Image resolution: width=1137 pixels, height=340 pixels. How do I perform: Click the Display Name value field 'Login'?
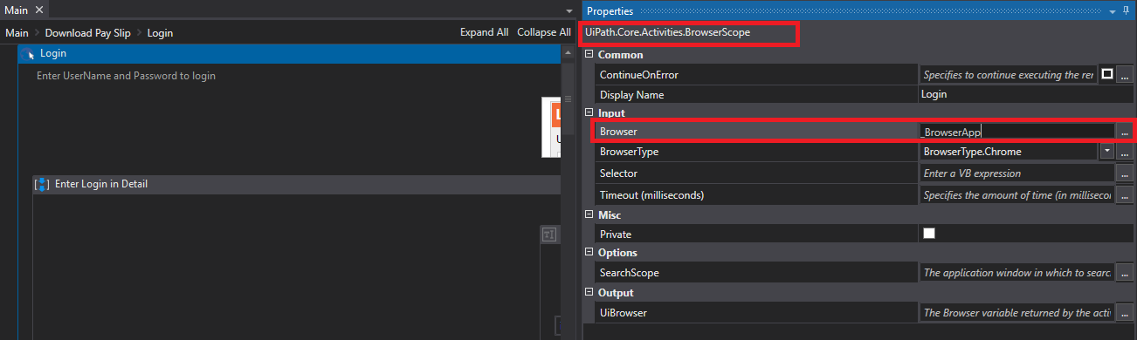[x=1026, y=94]
